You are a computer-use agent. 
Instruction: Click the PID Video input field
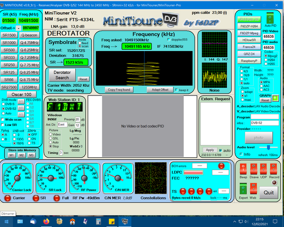268,37
